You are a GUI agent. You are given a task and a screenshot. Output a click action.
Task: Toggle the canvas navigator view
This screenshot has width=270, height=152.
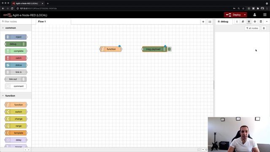click(199, 150)
